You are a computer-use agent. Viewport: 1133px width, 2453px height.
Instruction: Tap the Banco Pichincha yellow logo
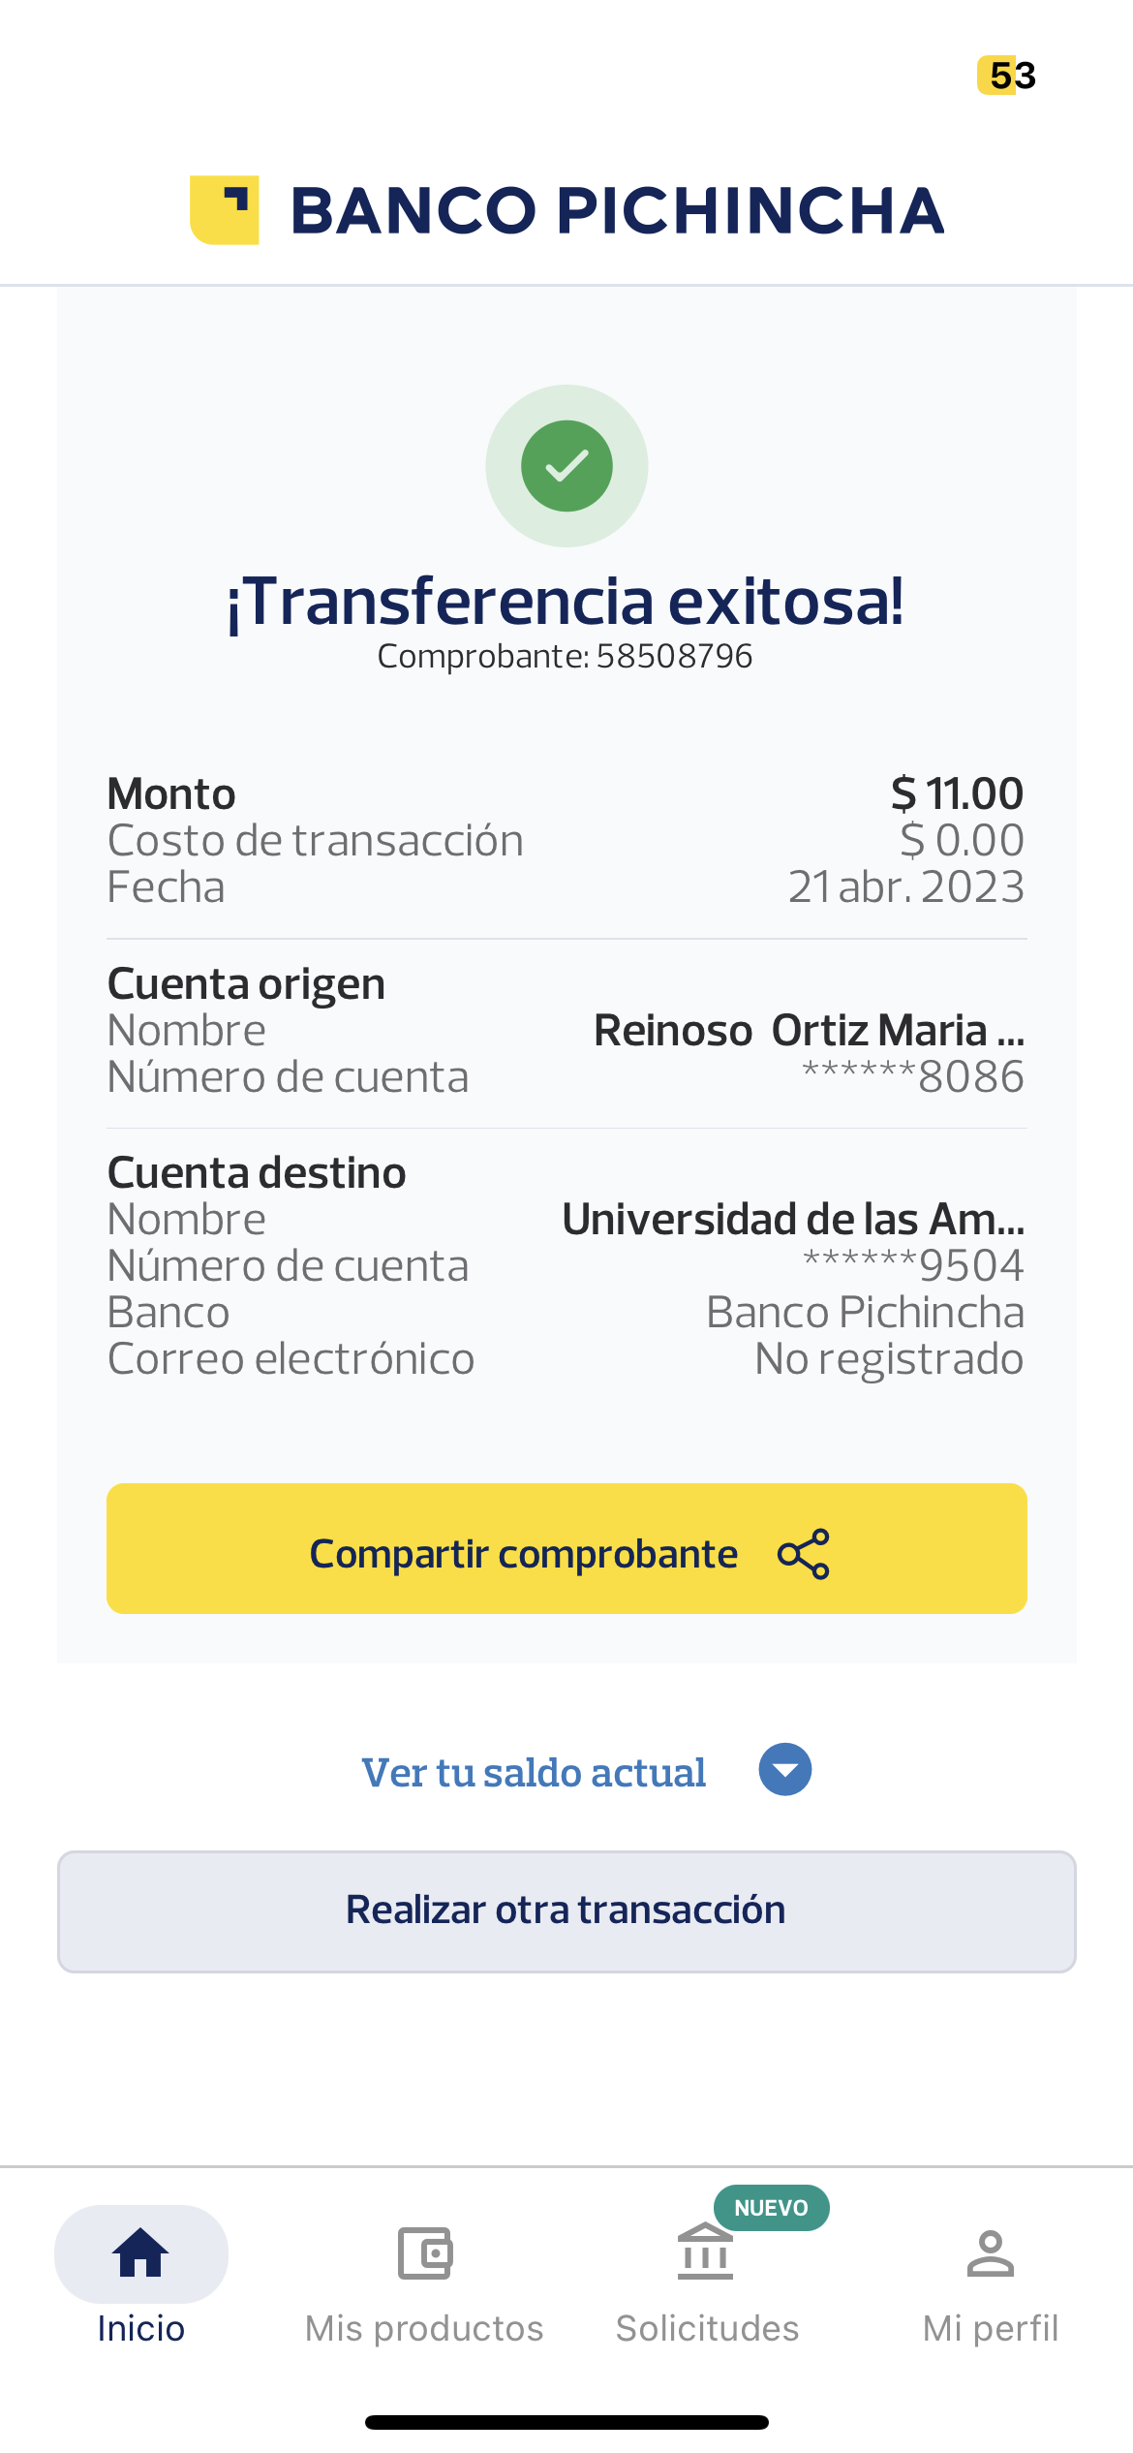click(x=225, y=210)
